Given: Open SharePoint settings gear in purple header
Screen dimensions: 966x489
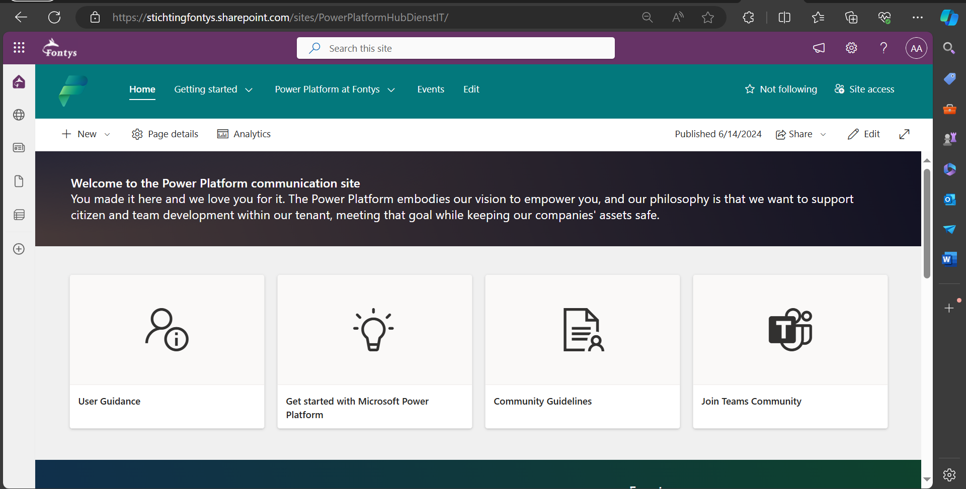Looking at the screenshot, I should (x=851, y=48).
